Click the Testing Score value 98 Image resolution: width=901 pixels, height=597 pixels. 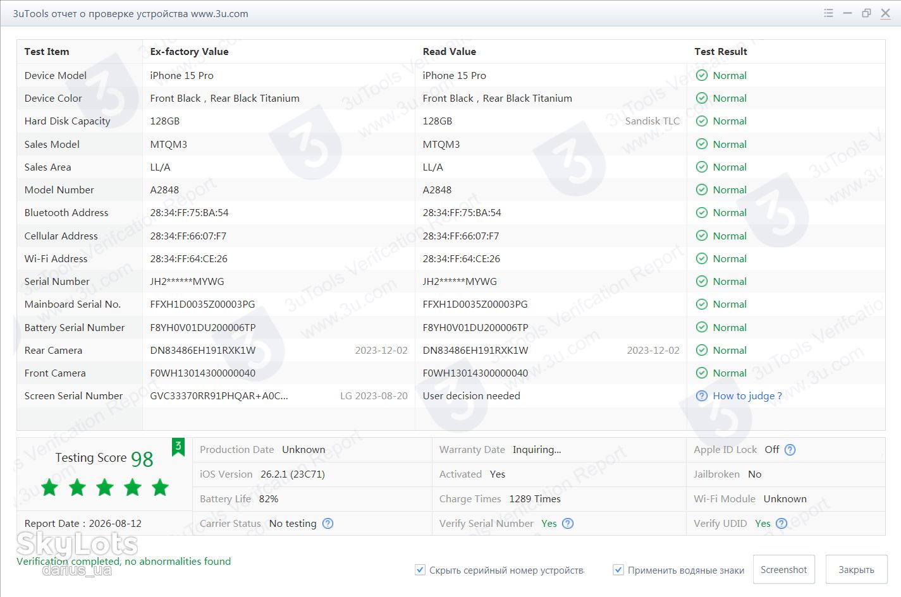point(142,459)
